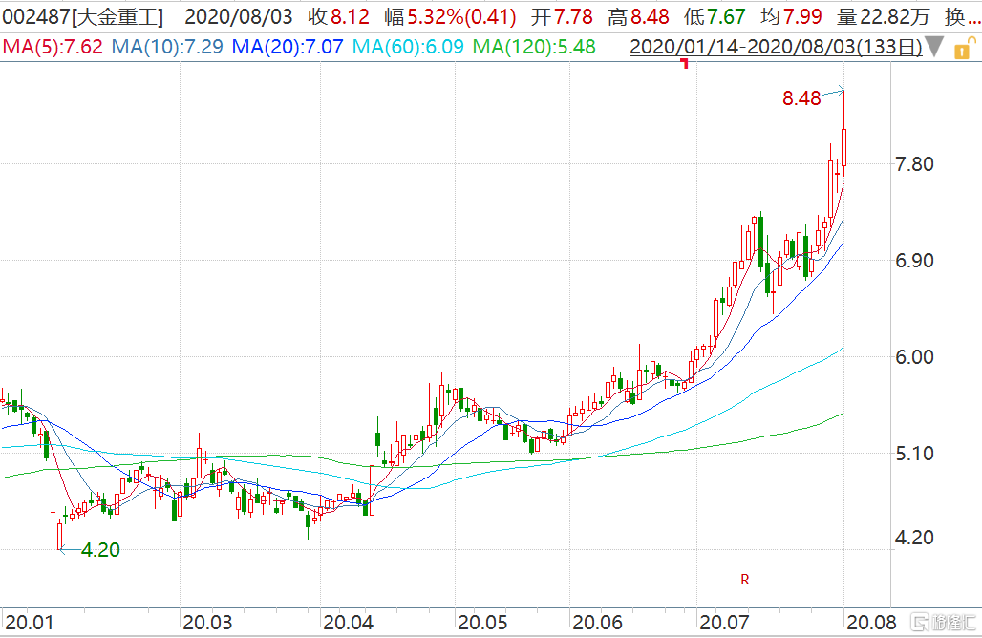Click the MA(10):7.29 indicator label

pos(167,47)
